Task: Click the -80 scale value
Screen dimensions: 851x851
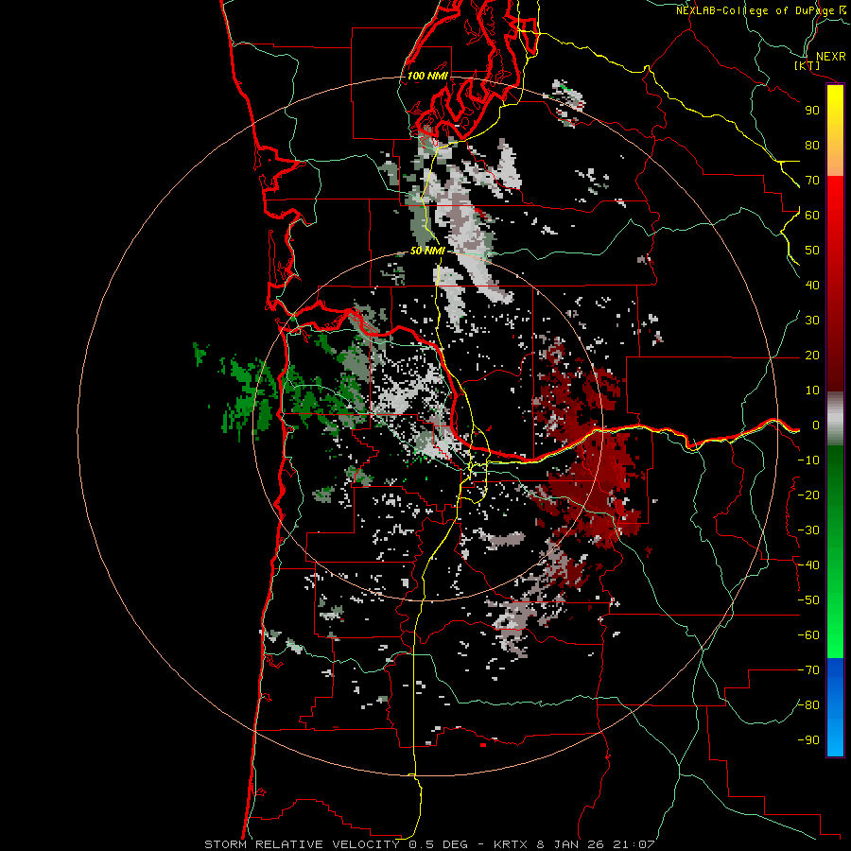Action: pos(808,705)
